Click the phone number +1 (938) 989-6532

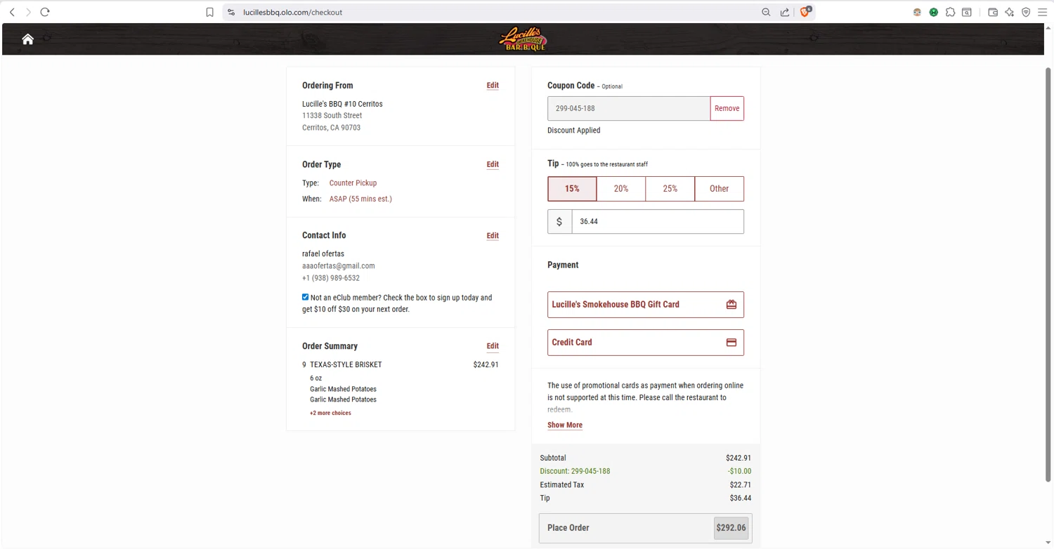tap(330, 278)
